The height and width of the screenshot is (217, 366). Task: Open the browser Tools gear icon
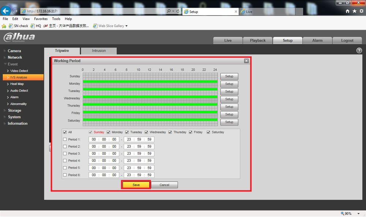click(x=361, y=11)
